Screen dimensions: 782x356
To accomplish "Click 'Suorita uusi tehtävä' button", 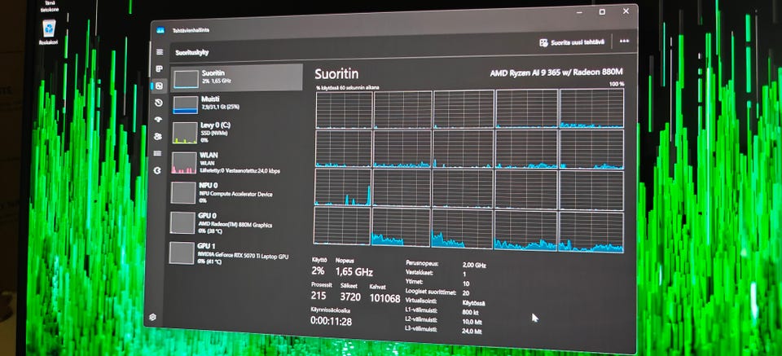I will tap(572, 42).
